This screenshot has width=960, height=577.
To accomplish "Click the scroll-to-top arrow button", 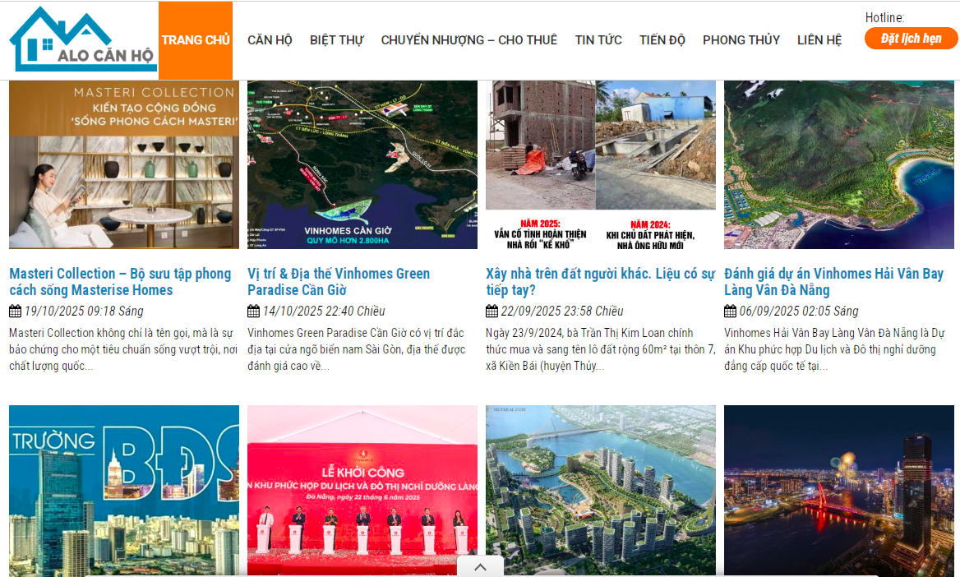I will 479,566.
